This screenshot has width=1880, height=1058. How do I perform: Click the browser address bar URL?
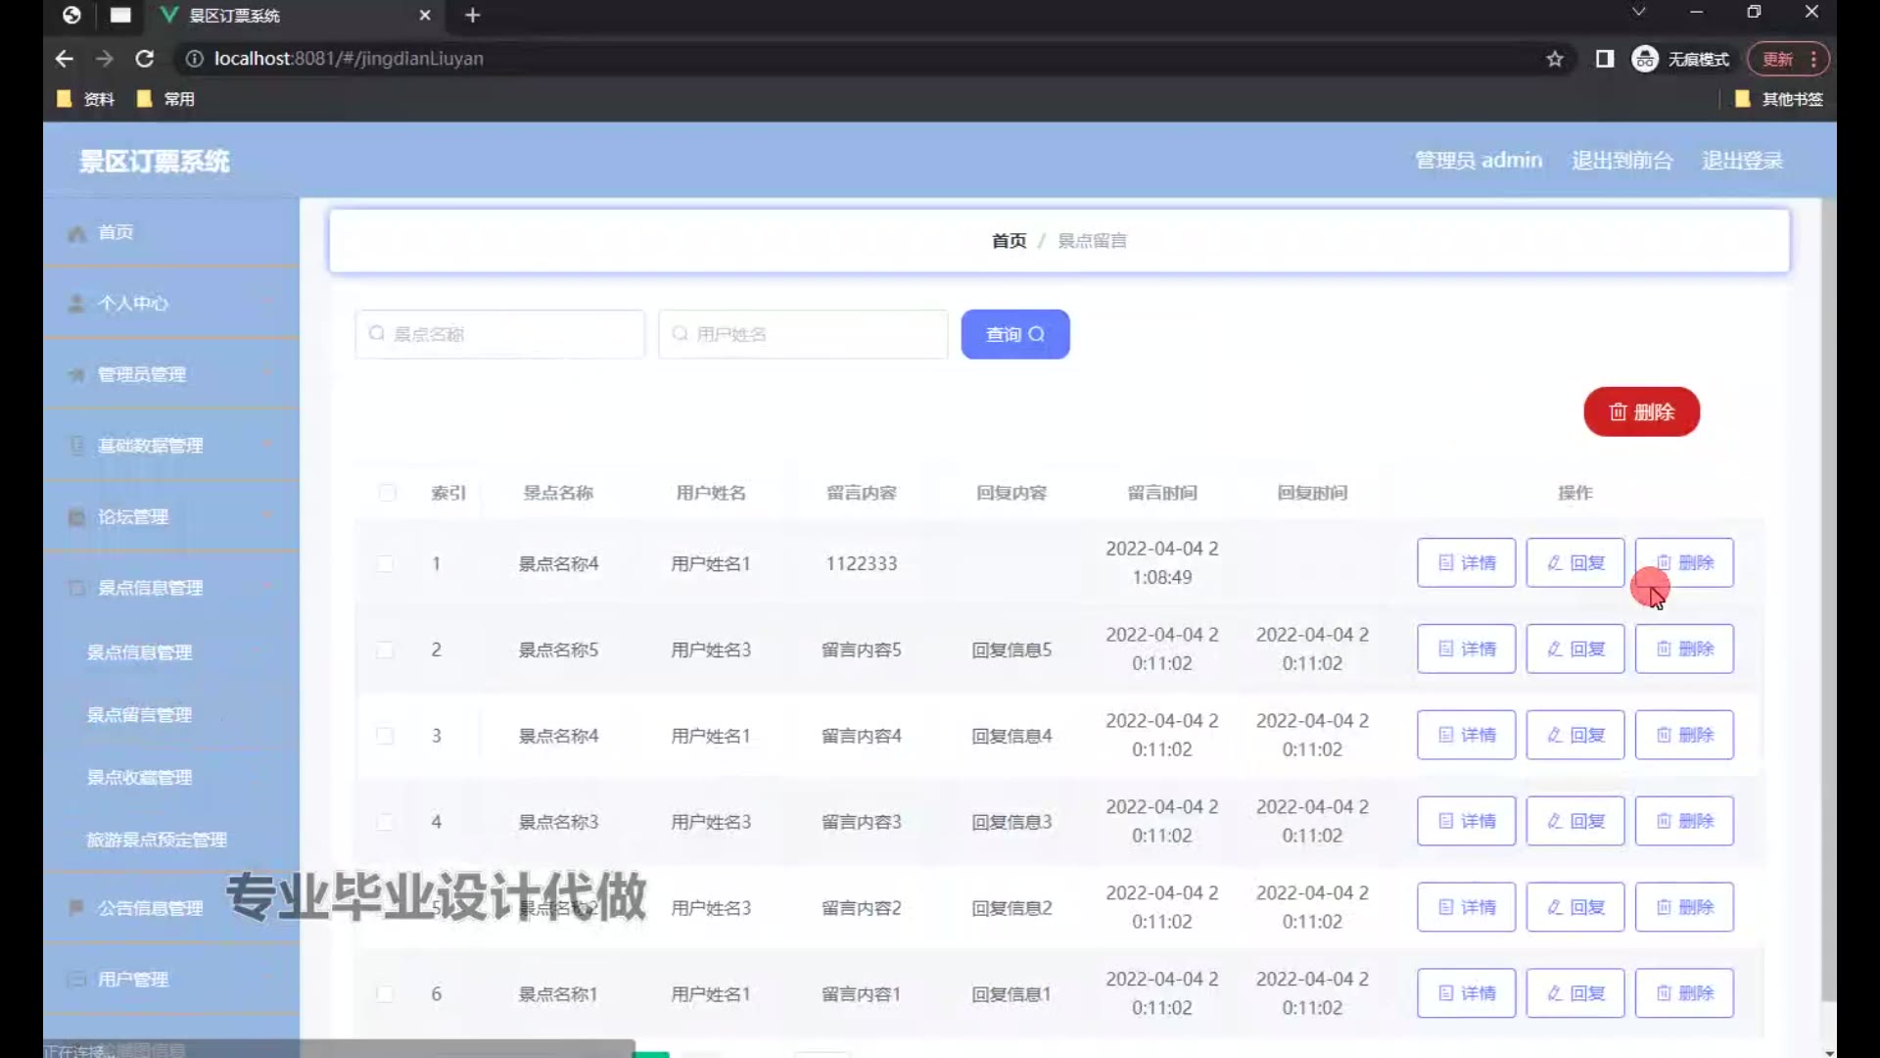click(x=349, y=59)
